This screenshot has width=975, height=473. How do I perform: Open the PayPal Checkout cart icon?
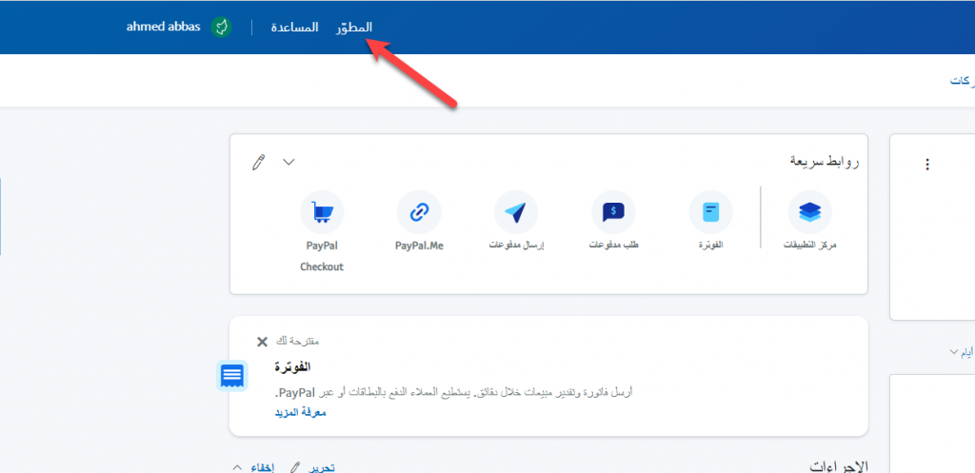322,212
